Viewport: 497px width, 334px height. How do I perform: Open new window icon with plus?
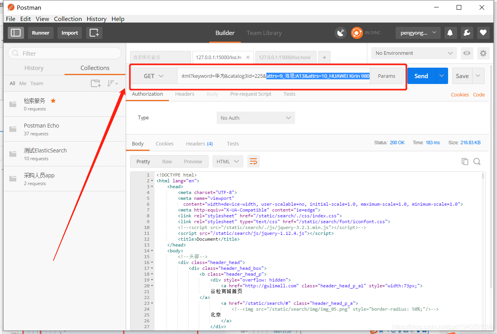pos(94,33)
